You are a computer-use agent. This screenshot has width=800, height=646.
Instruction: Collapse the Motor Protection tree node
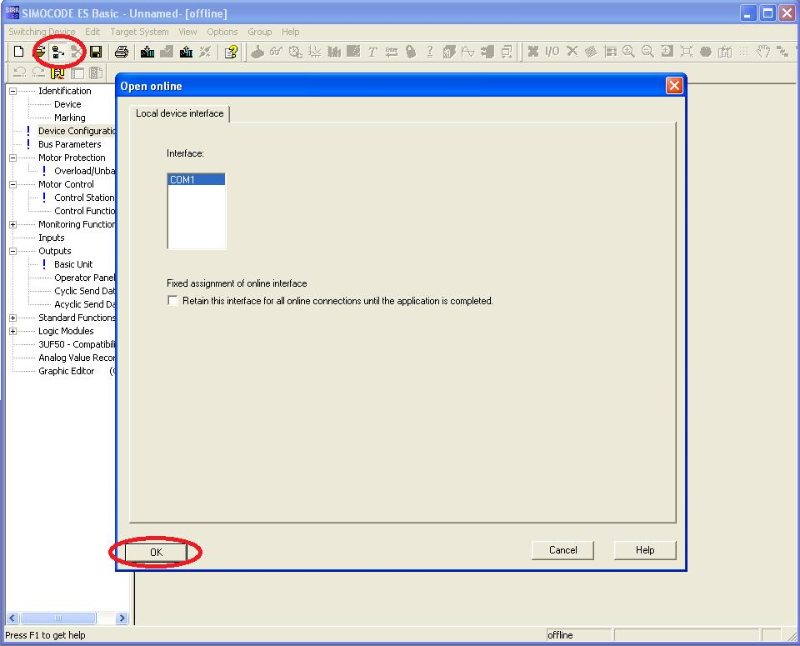12,158
